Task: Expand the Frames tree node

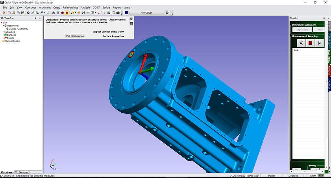Action: (3, 32)
